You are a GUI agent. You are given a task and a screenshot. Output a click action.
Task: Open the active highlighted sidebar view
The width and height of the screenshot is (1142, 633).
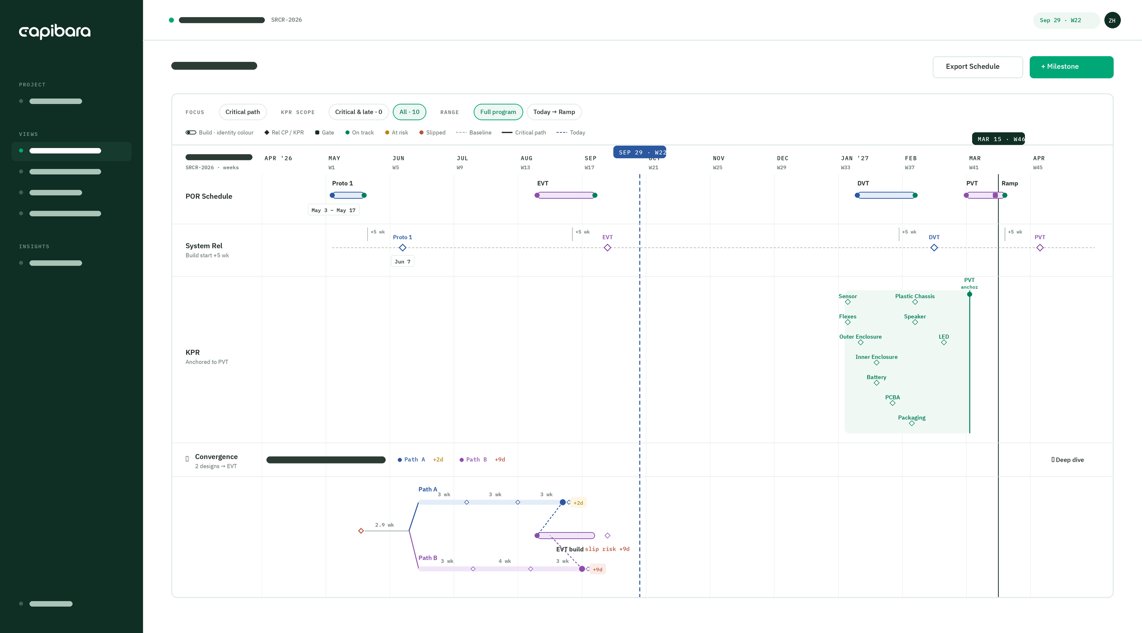pos(71,151)
